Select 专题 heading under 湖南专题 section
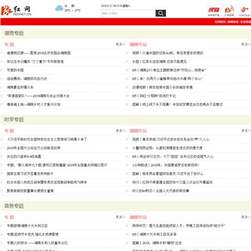Image resolution: width=251 pixels, height=251 pixels. pos(9,45)
